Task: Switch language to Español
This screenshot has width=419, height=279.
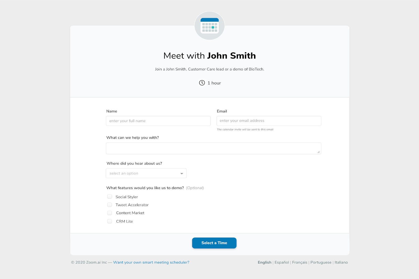Action: pos(282,262)
